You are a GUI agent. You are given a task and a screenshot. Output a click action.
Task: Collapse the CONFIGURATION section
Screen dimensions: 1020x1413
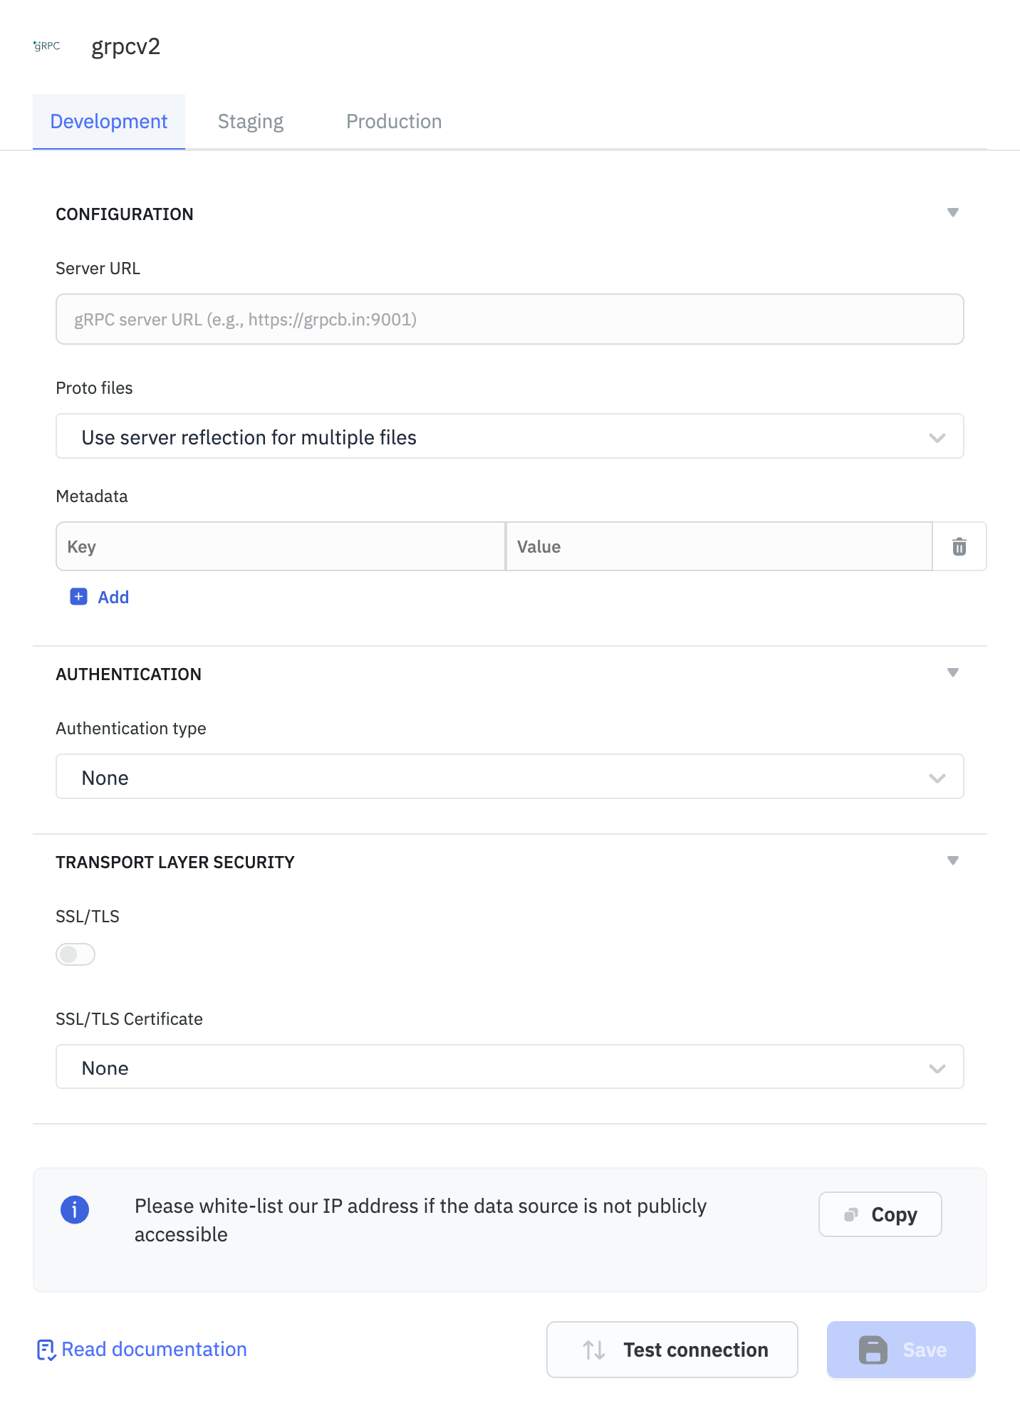coord(952,212)
